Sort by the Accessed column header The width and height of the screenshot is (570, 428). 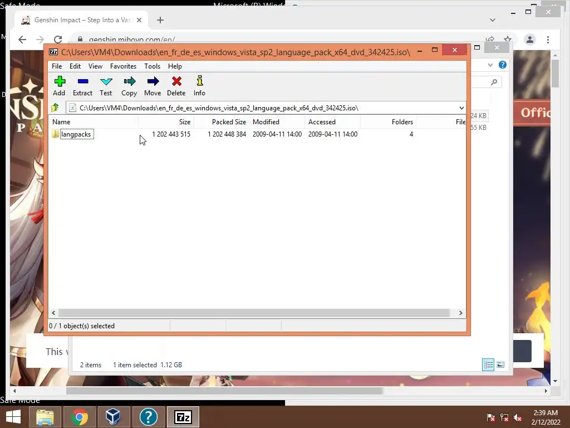tap(333, 122)
